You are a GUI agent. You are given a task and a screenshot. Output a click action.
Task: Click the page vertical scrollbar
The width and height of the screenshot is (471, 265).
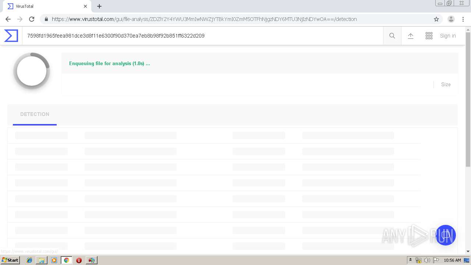click(468, 99)
